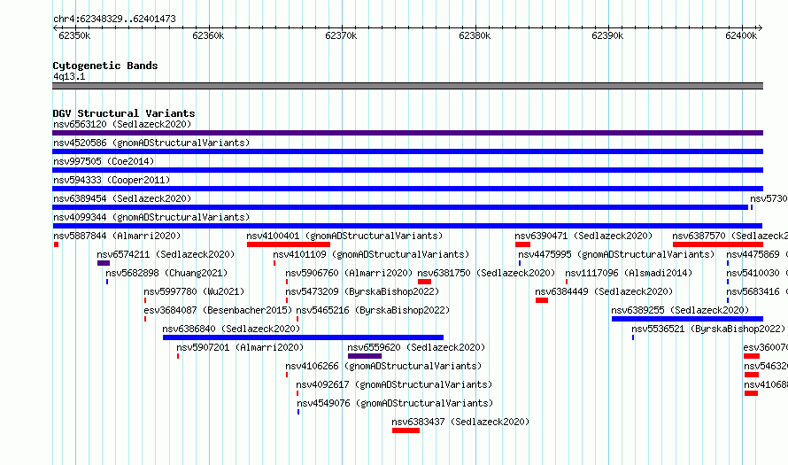788x465 pixels.
Task: Click the red bar under nsv6383437
Action: coord(406,430)
